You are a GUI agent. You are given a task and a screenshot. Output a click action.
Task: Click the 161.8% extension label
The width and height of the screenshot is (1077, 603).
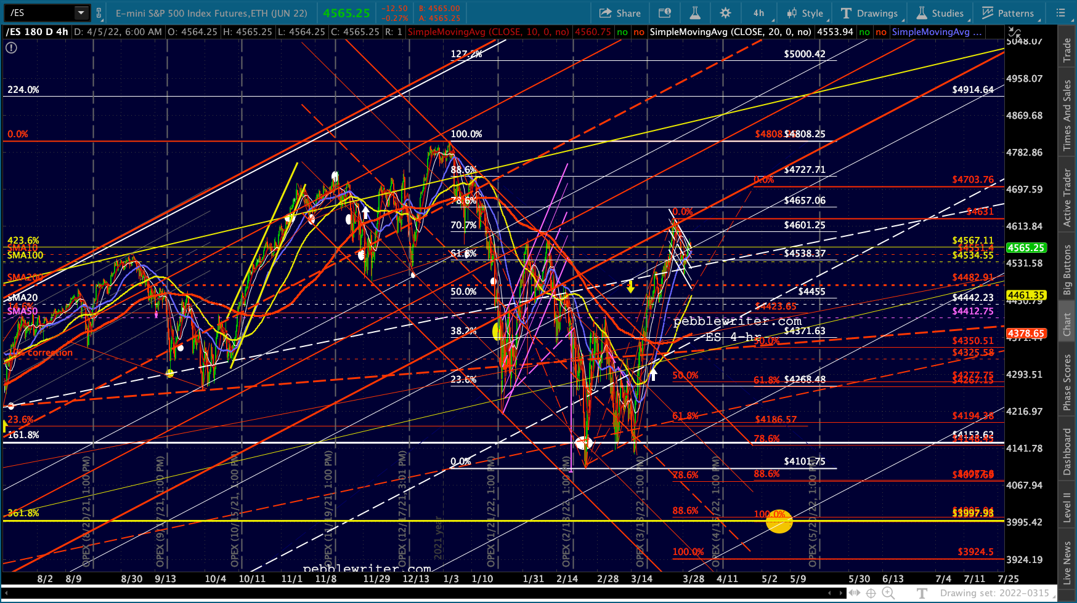tap(23, 435)
